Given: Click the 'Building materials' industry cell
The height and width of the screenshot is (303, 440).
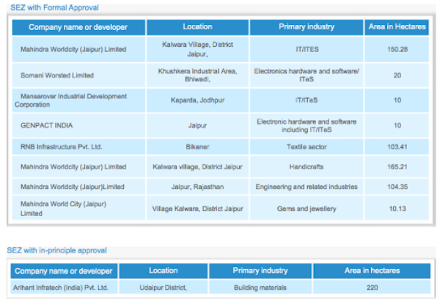Looking at the screenshot, I should [x=260, y=288].
